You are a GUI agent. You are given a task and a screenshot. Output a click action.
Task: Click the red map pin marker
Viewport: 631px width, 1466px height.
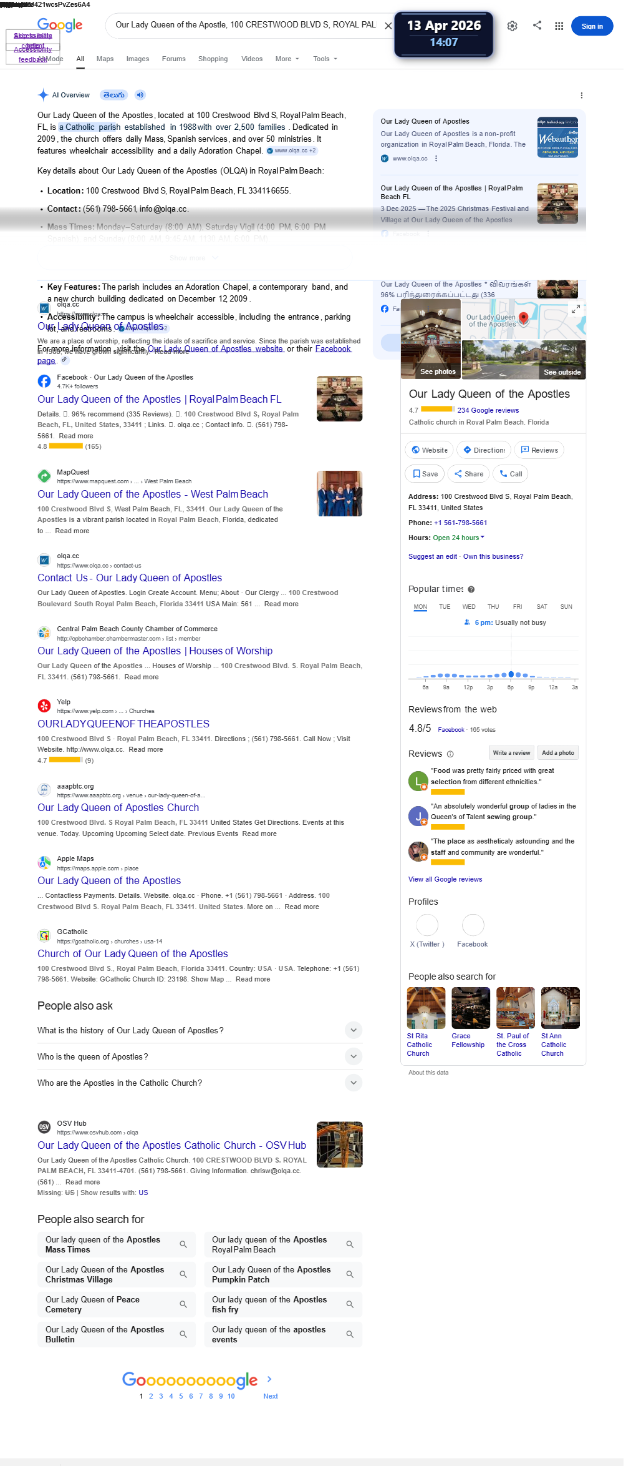tap(524, 319)
